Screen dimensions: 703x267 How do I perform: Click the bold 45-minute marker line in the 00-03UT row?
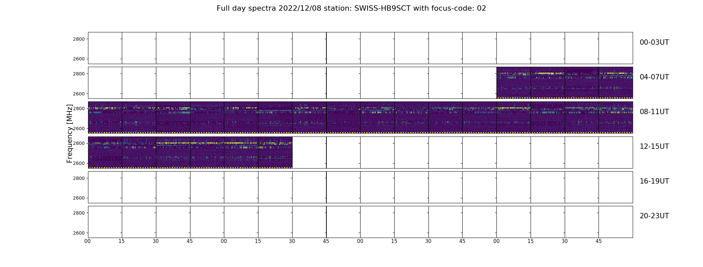click(326, 48)
